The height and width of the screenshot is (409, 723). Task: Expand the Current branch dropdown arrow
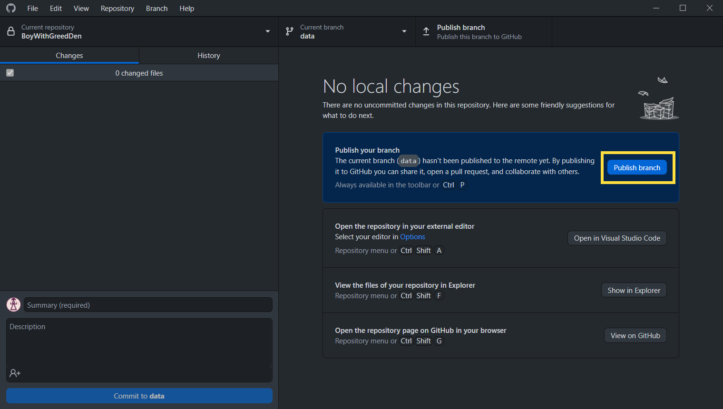(404, 31)
